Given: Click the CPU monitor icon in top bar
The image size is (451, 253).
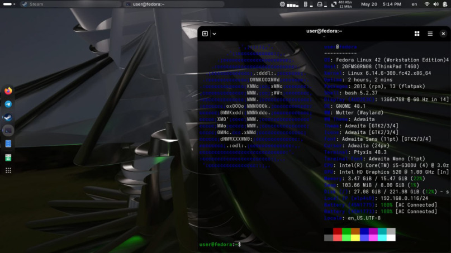Looking at the screenshot, I should [282, 4].
